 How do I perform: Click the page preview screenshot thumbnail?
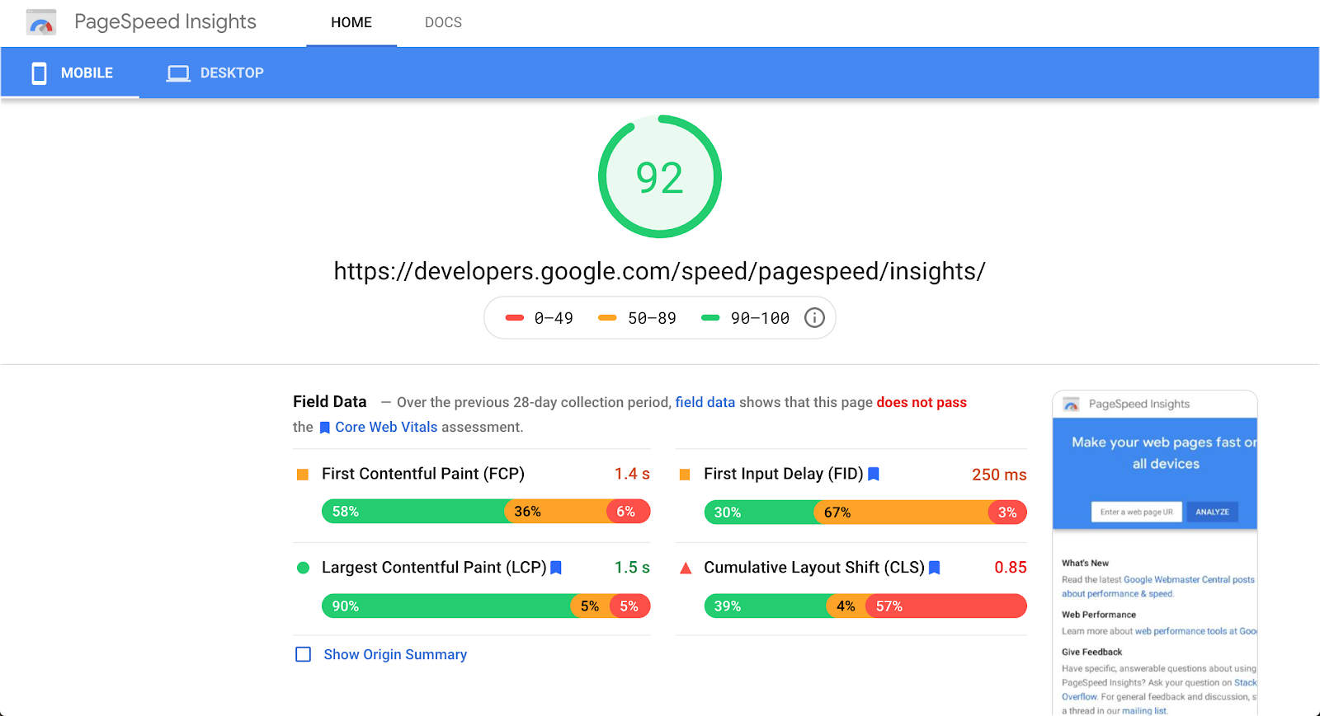pyautogui.click(x=1155, y=552)
